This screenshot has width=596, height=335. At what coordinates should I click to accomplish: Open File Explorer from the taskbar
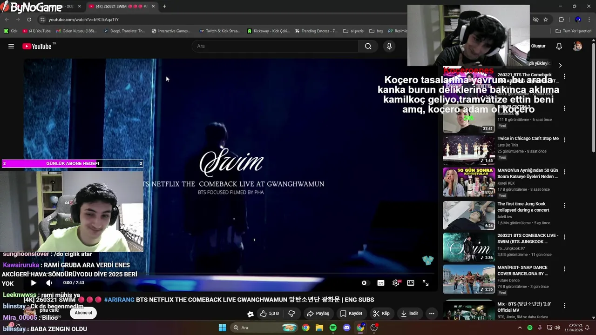click(319, 328)
